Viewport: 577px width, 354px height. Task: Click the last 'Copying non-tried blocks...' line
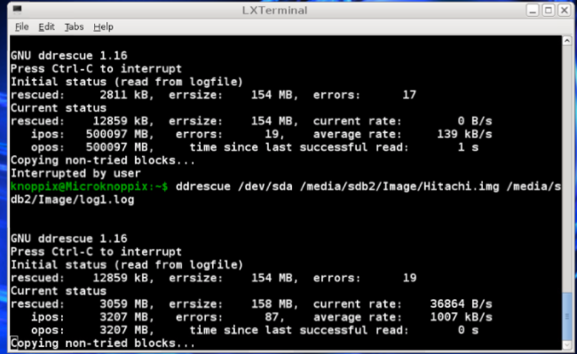tap(103, 343)
